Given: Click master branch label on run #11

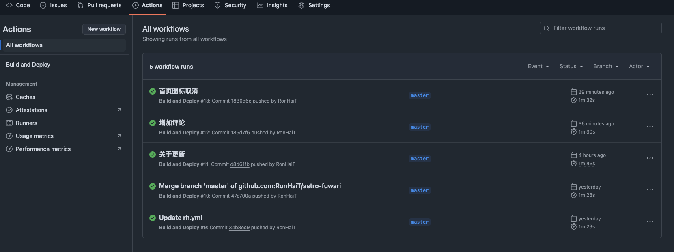Looking at the screenshot, I should pos(420,159).
